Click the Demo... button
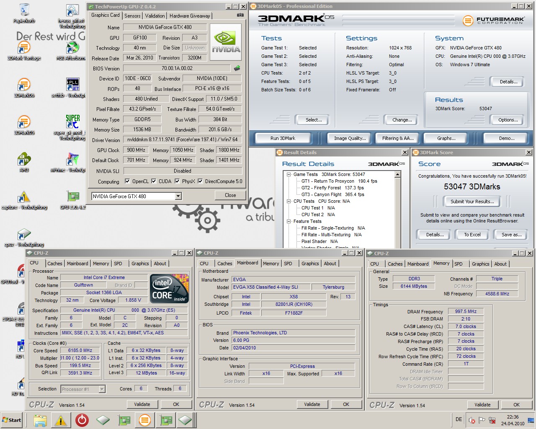This screenshot has height=429, width=536. click(x=507, y=138)
